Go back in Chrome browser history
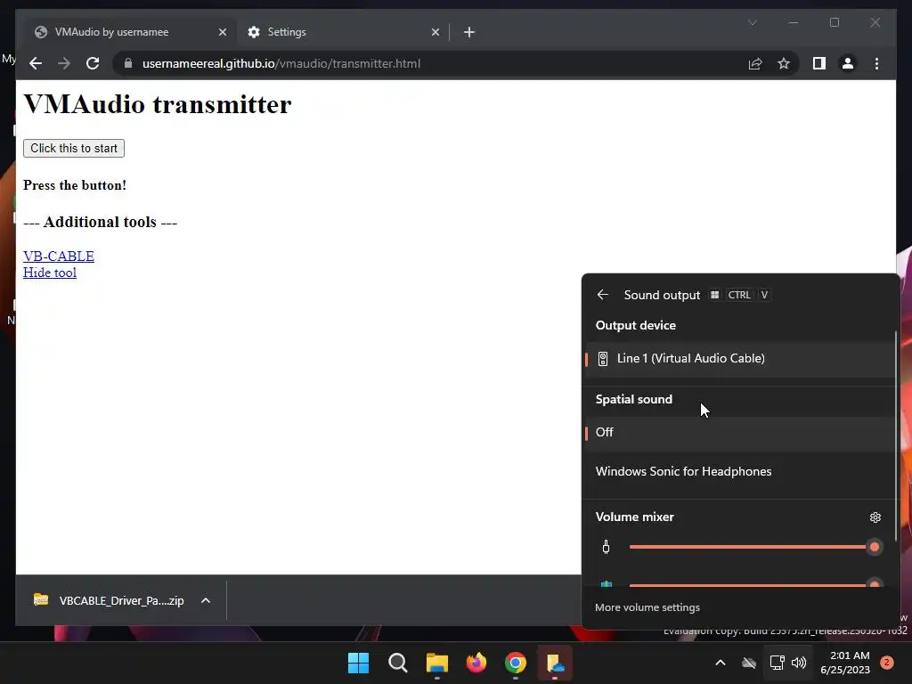 coord(36,63)
